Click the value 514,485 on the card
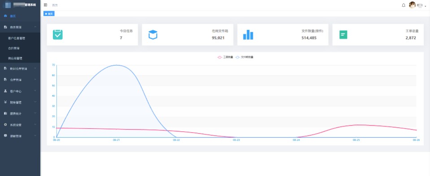This screenshot has width=430, height=176. tap(309, 38)
